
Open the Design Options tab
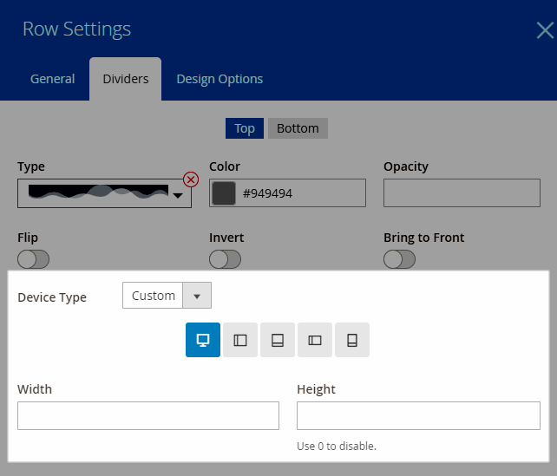click(220, 79)
